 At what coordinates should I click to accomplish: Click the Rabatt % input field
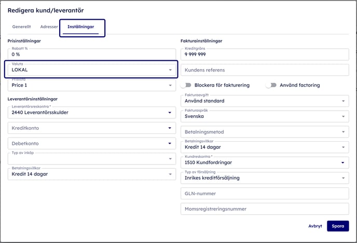click(91, 54)
